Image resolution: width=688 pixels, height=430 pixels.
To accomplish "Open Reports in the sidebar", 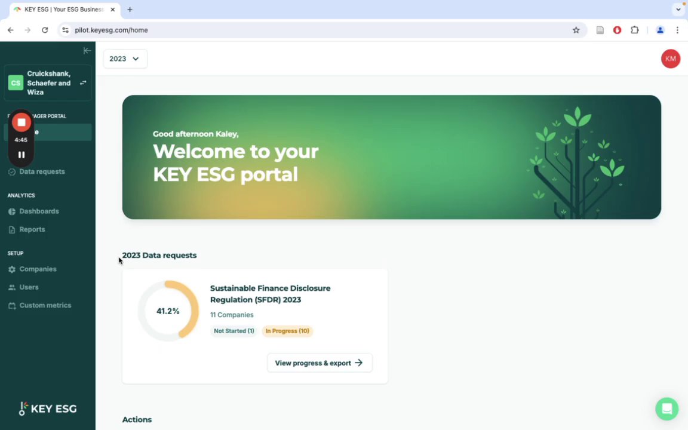I will click(32, 229).
